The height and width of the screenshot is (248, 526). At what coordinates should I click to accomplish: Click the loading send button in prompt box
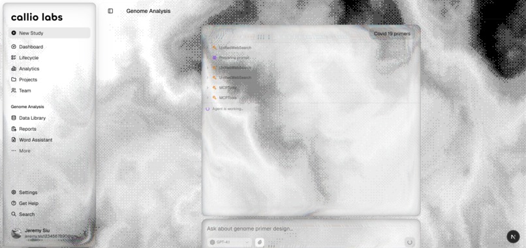click(409, 242)
